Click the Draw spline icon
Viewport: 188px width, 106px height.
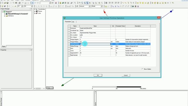[125, 3]
